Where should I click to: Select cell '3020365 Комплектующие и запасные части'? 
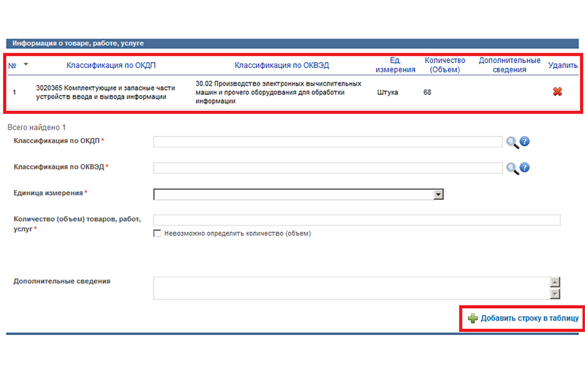(x=105, y=92)
